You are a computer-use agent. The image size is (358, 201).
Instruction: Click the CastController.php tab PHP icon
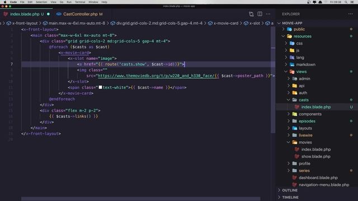[59, 14]
